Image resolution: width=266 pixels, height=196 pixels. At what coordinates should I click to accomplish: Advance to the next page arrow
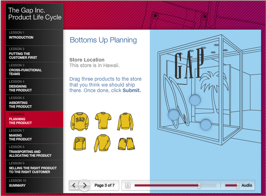coord(84,185)
